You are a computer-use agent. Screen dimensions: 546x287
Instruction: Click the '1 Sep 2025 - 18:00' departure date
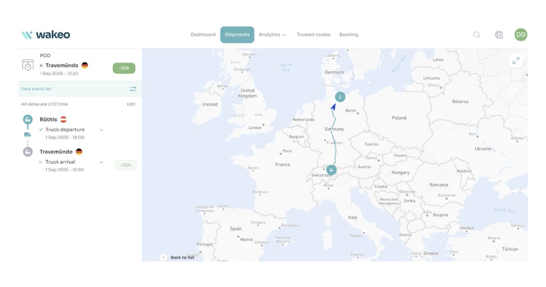65,137
